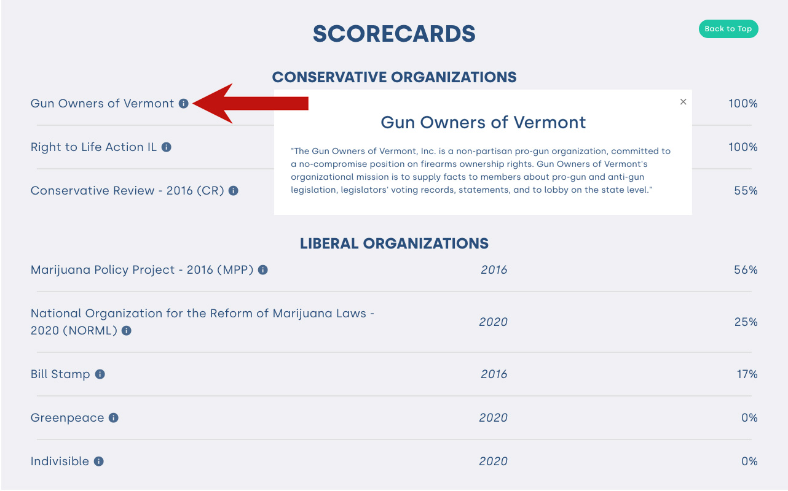788x491 pixels.
Task: Click the LIBERAL ORGANIZATIONS heading
Action: [394, 243]
